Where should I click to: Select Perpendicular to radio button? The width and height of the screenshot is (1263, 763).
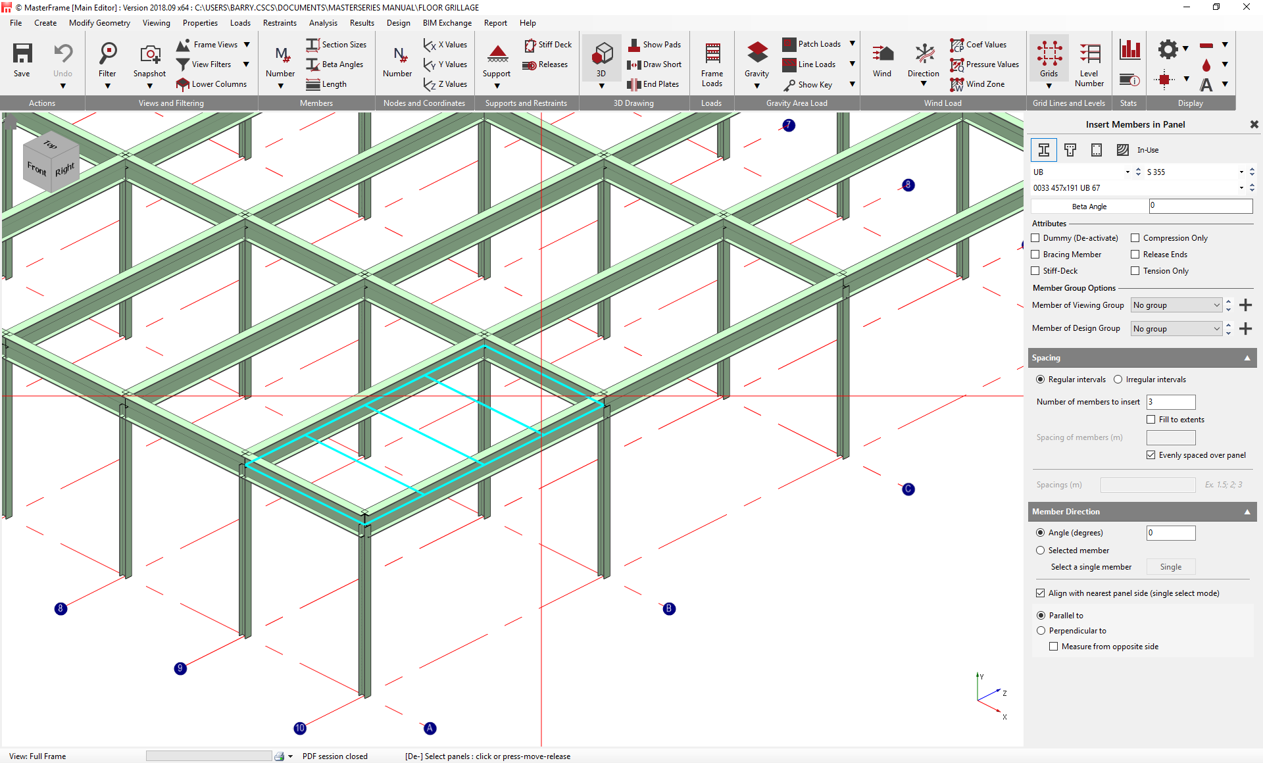(1041, 631)
